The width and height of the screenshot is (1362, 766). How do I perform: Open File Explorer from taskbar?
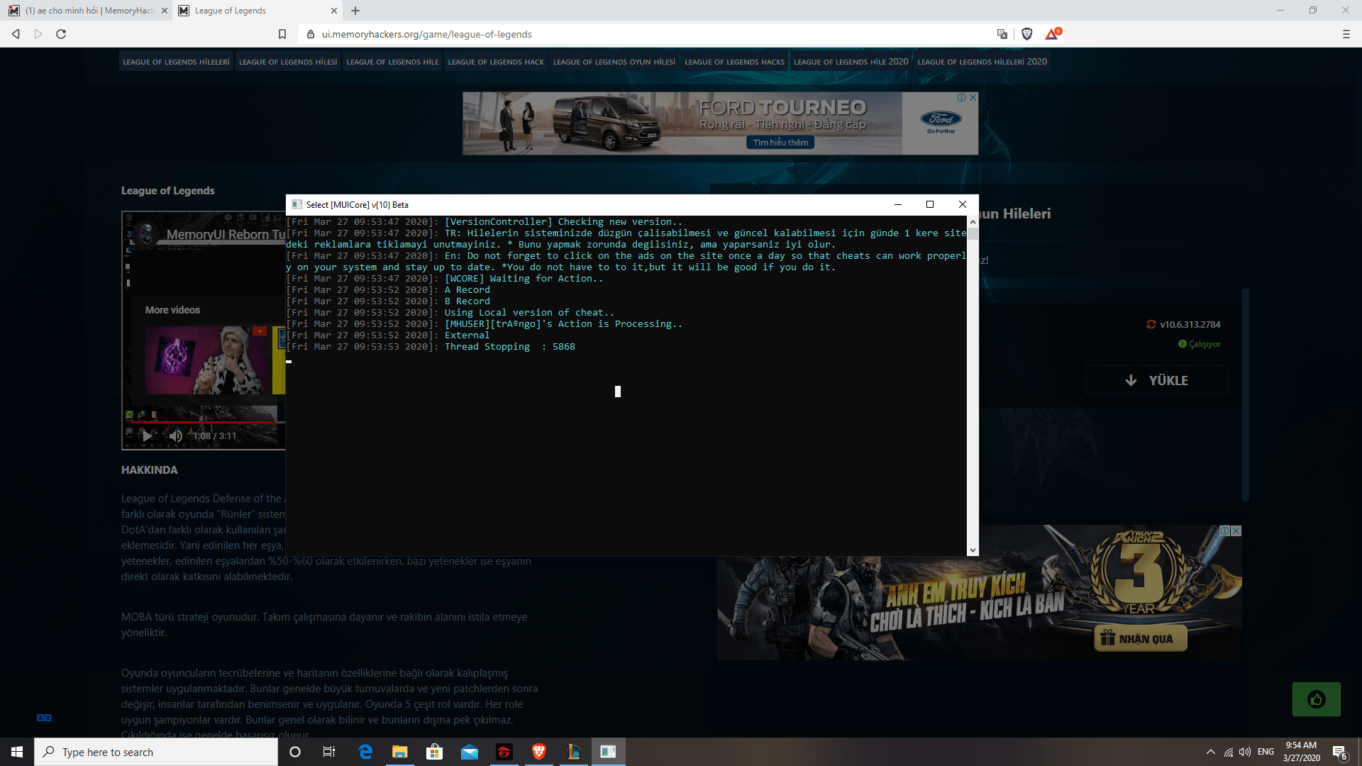[400, 752]
